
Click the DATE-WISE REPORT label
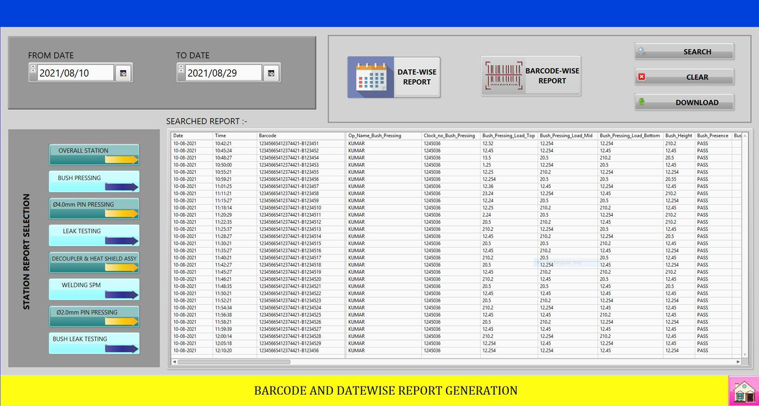coord(417,77)
